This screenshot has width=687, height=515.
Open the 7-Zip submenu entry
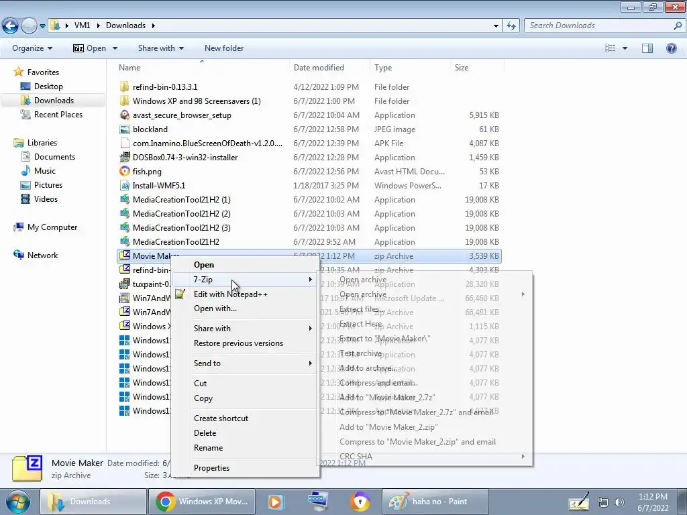coord(244,280)
